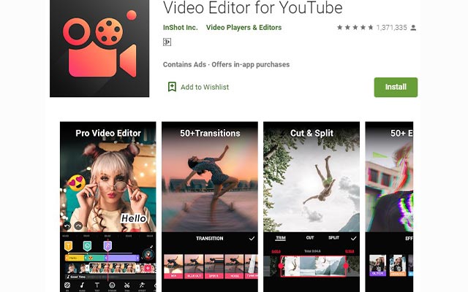Viewport: 468px width, 292px height.
Task: Click the reviewer person icon beside rating count
Action: pyautogui.click(x=414, y=28)
